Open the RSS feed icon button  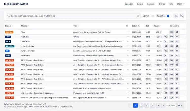(182, 16)
